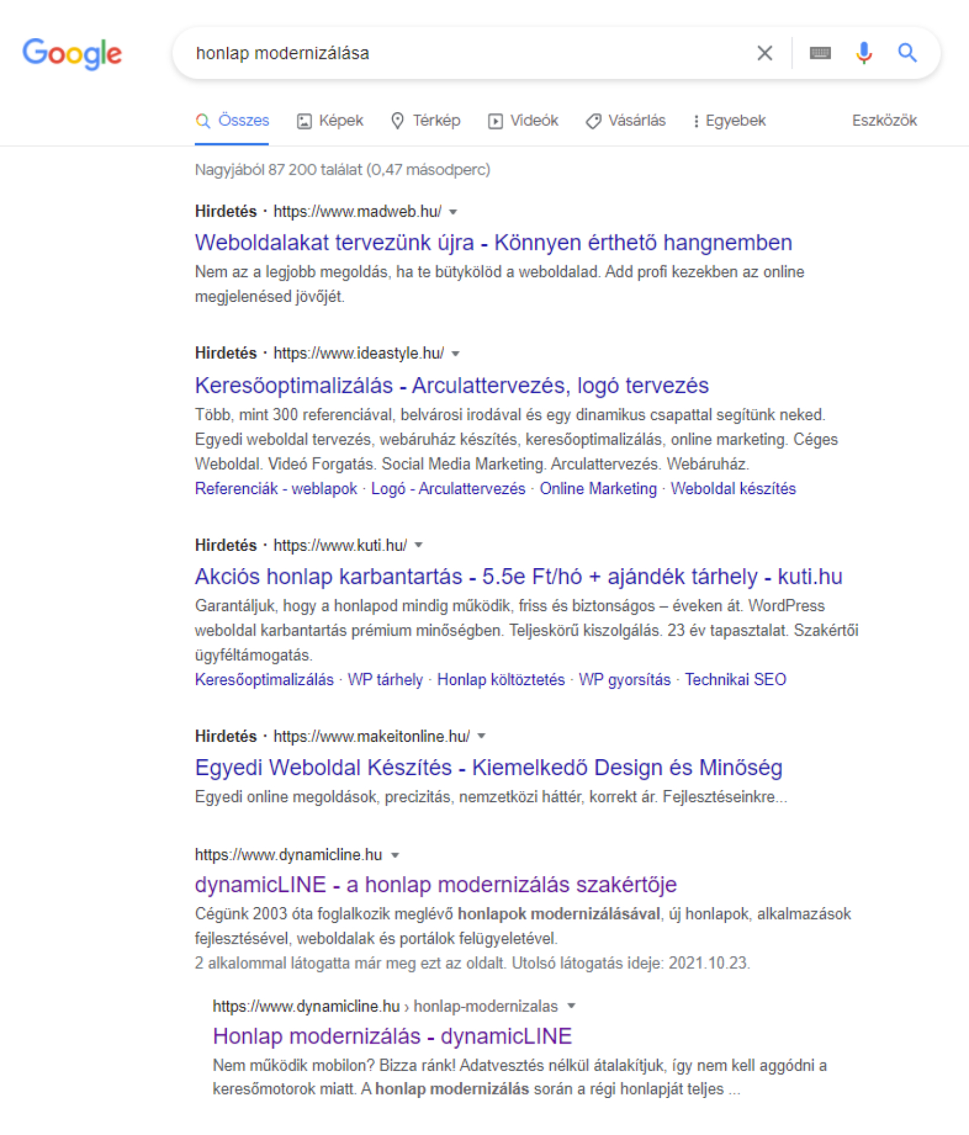Image resolution: width=969 pixels, height=1135 pixels.
Task: Open 'Keresőoptimalizálás - Arculattervezés, logó tervezés' link
Action: click(452, 386)
